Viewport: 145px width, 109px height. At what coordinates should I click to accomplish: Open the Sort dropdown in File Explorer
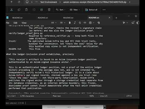pyautogui.click(x=61, y=10)
